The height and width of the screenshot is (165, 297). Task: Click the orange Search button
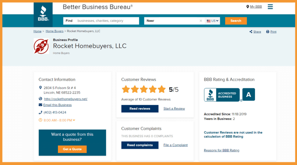236,21
